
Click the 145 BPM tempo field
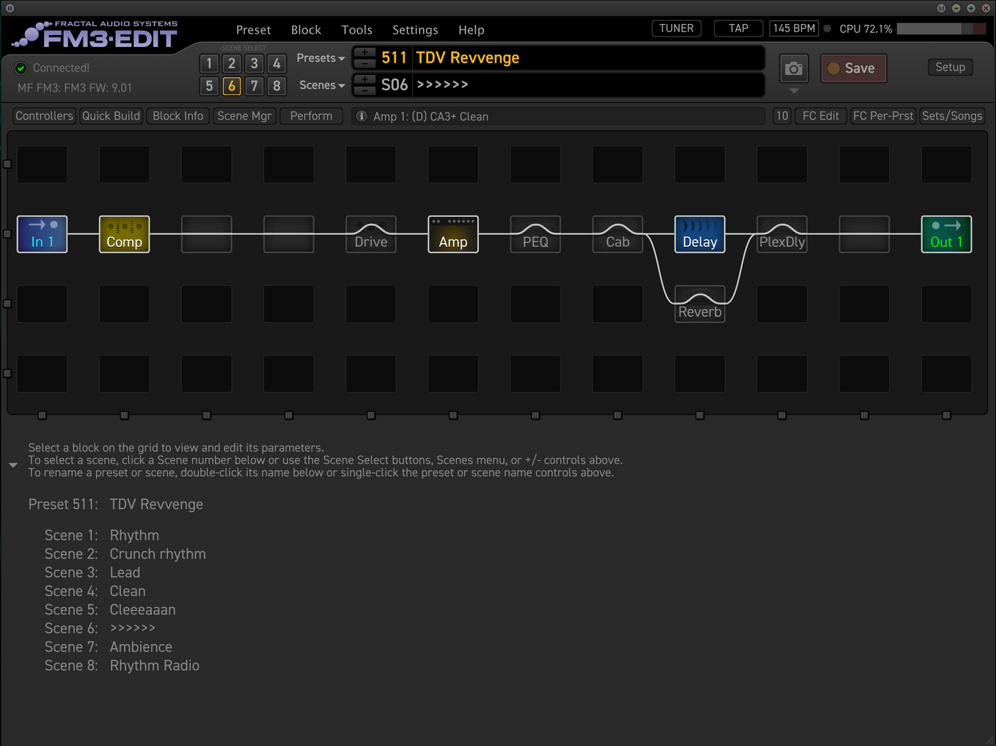click(x=793, y=28)
